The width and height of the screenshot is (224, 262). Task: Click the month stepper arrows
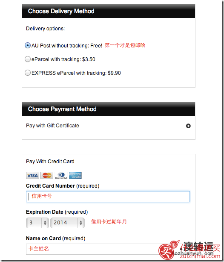pos(45,223)
